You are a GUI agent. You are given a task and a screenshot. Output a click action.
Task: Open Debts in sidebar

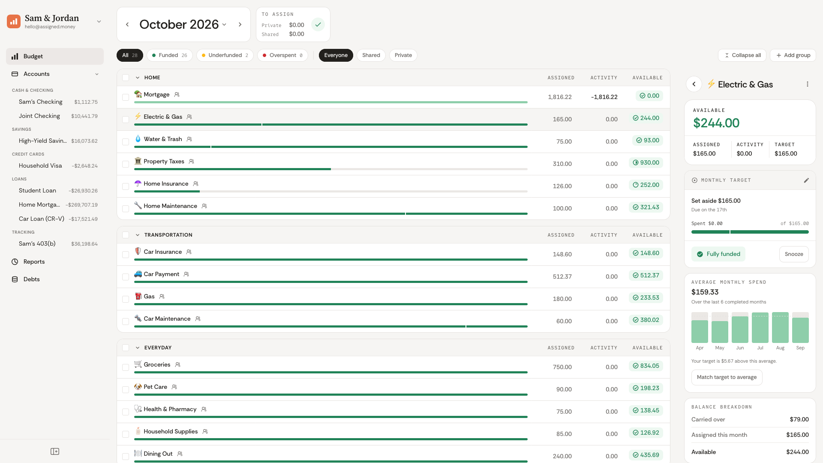coord(55,279)
